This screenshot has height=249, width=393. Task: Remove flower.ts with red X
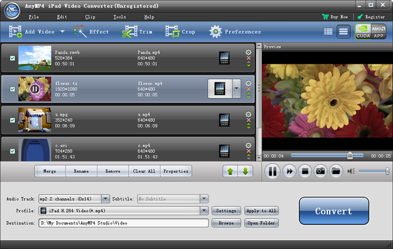248,89
